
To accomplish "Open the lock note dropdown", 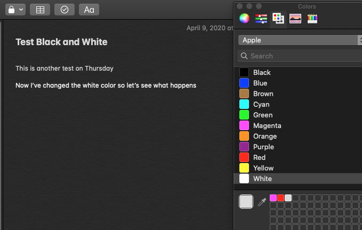I will (15, 10).
